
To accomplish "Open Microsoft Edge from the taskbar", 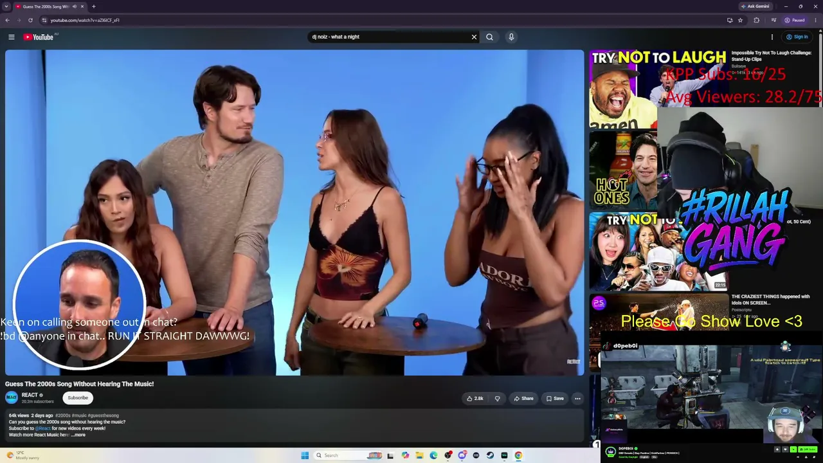I will (x=433, y=455).
